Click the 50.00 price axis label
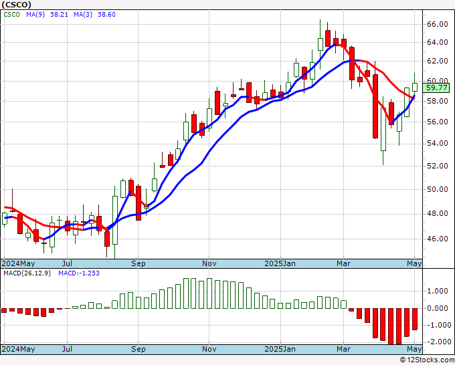 point(438,189)
